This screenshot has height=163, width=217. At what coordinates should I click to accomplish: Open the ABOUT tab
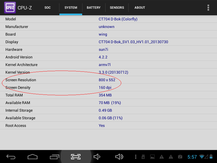140,8
